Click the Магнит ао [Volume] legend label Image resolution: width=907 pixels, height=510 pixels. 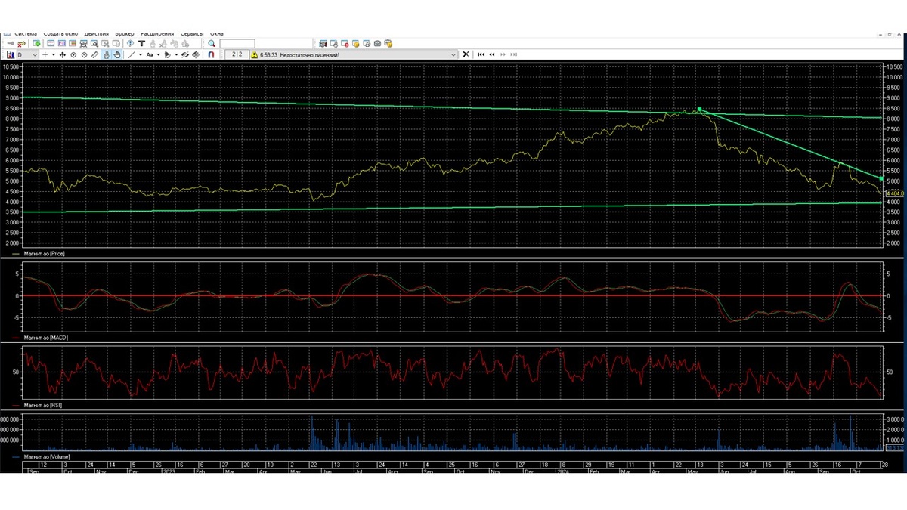[x=47, y=457]
